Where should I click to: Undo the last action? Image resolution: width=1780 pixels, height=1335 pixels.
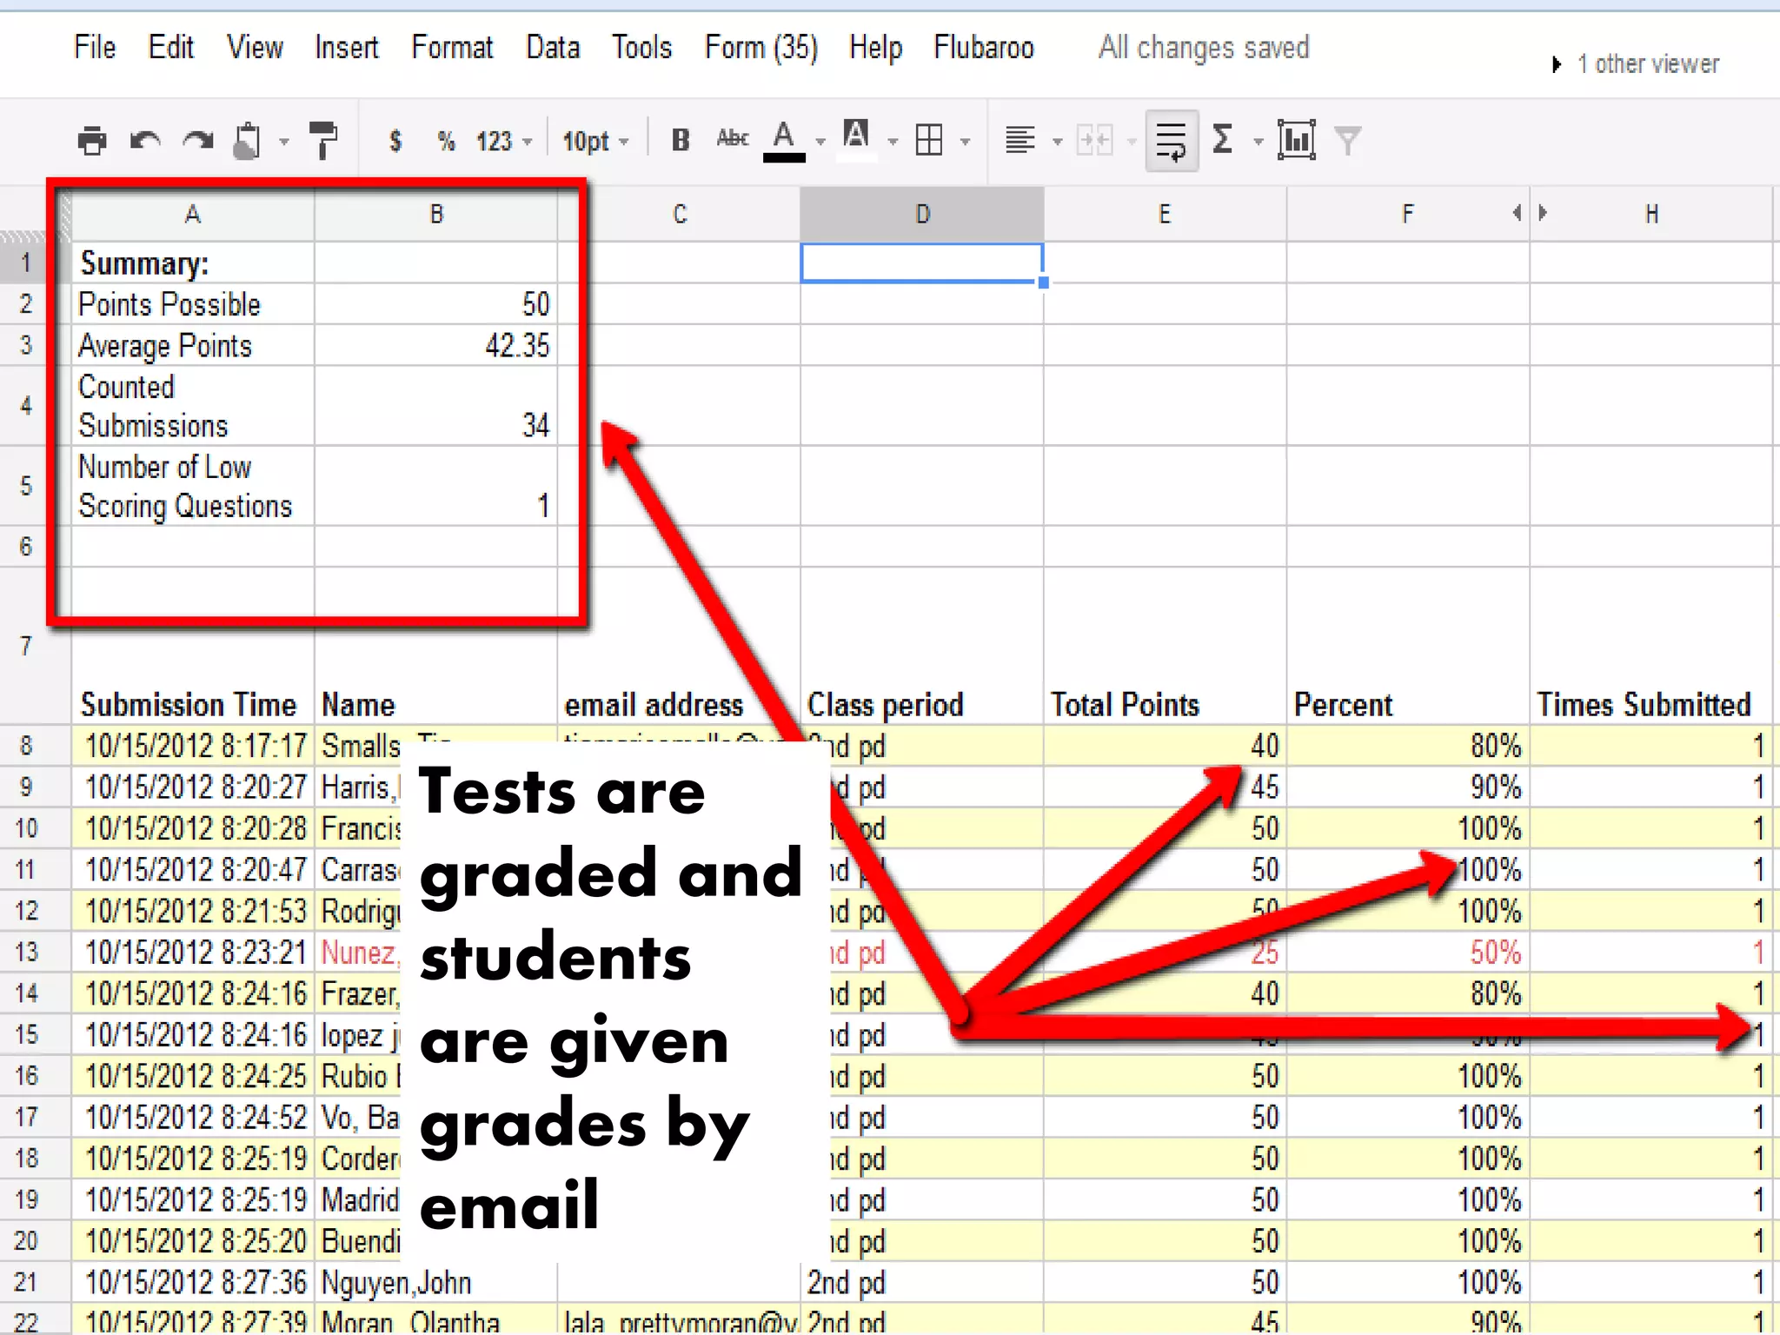pos(145,140)
